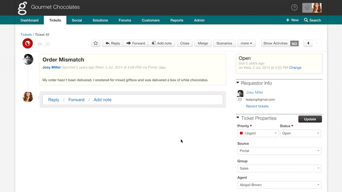The height and width of the screenshot is (192, 342).
Task: Open the Social tab
Action: (x=77, y=20)
